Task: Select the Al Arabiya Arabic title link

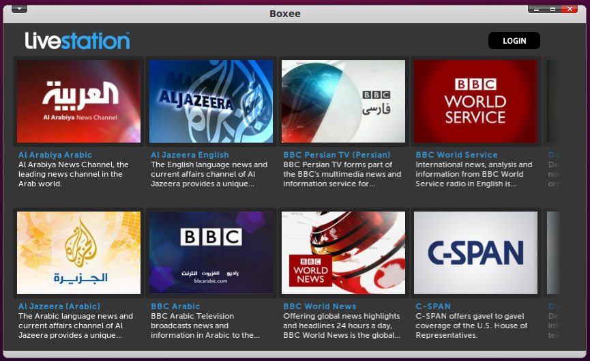Action: (x=55, y=155)
